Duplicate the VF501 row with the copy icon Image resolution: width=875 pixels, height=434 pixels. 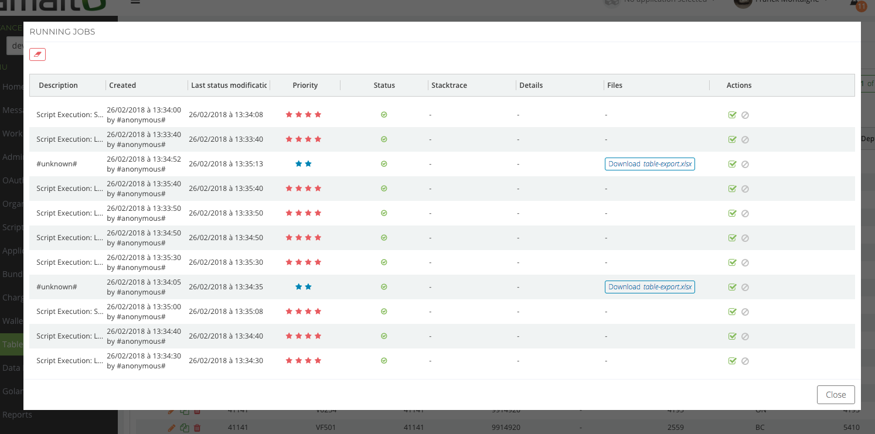[184, 428]
